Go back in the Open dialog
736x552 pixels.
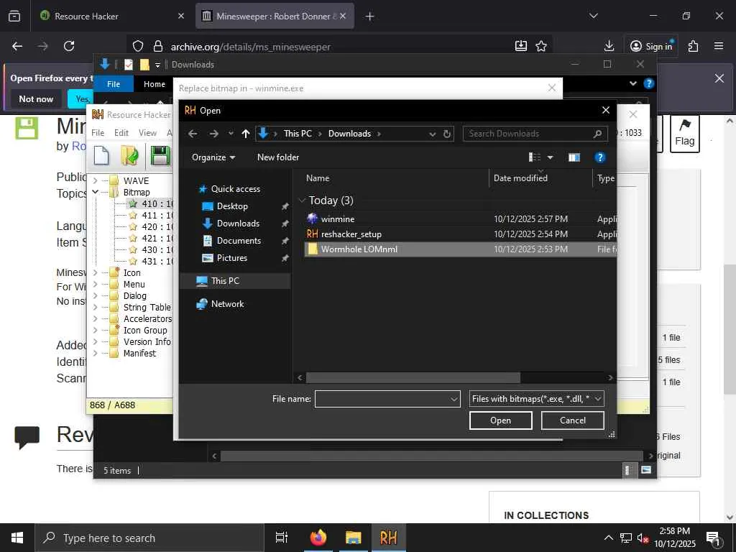[193, 134]
